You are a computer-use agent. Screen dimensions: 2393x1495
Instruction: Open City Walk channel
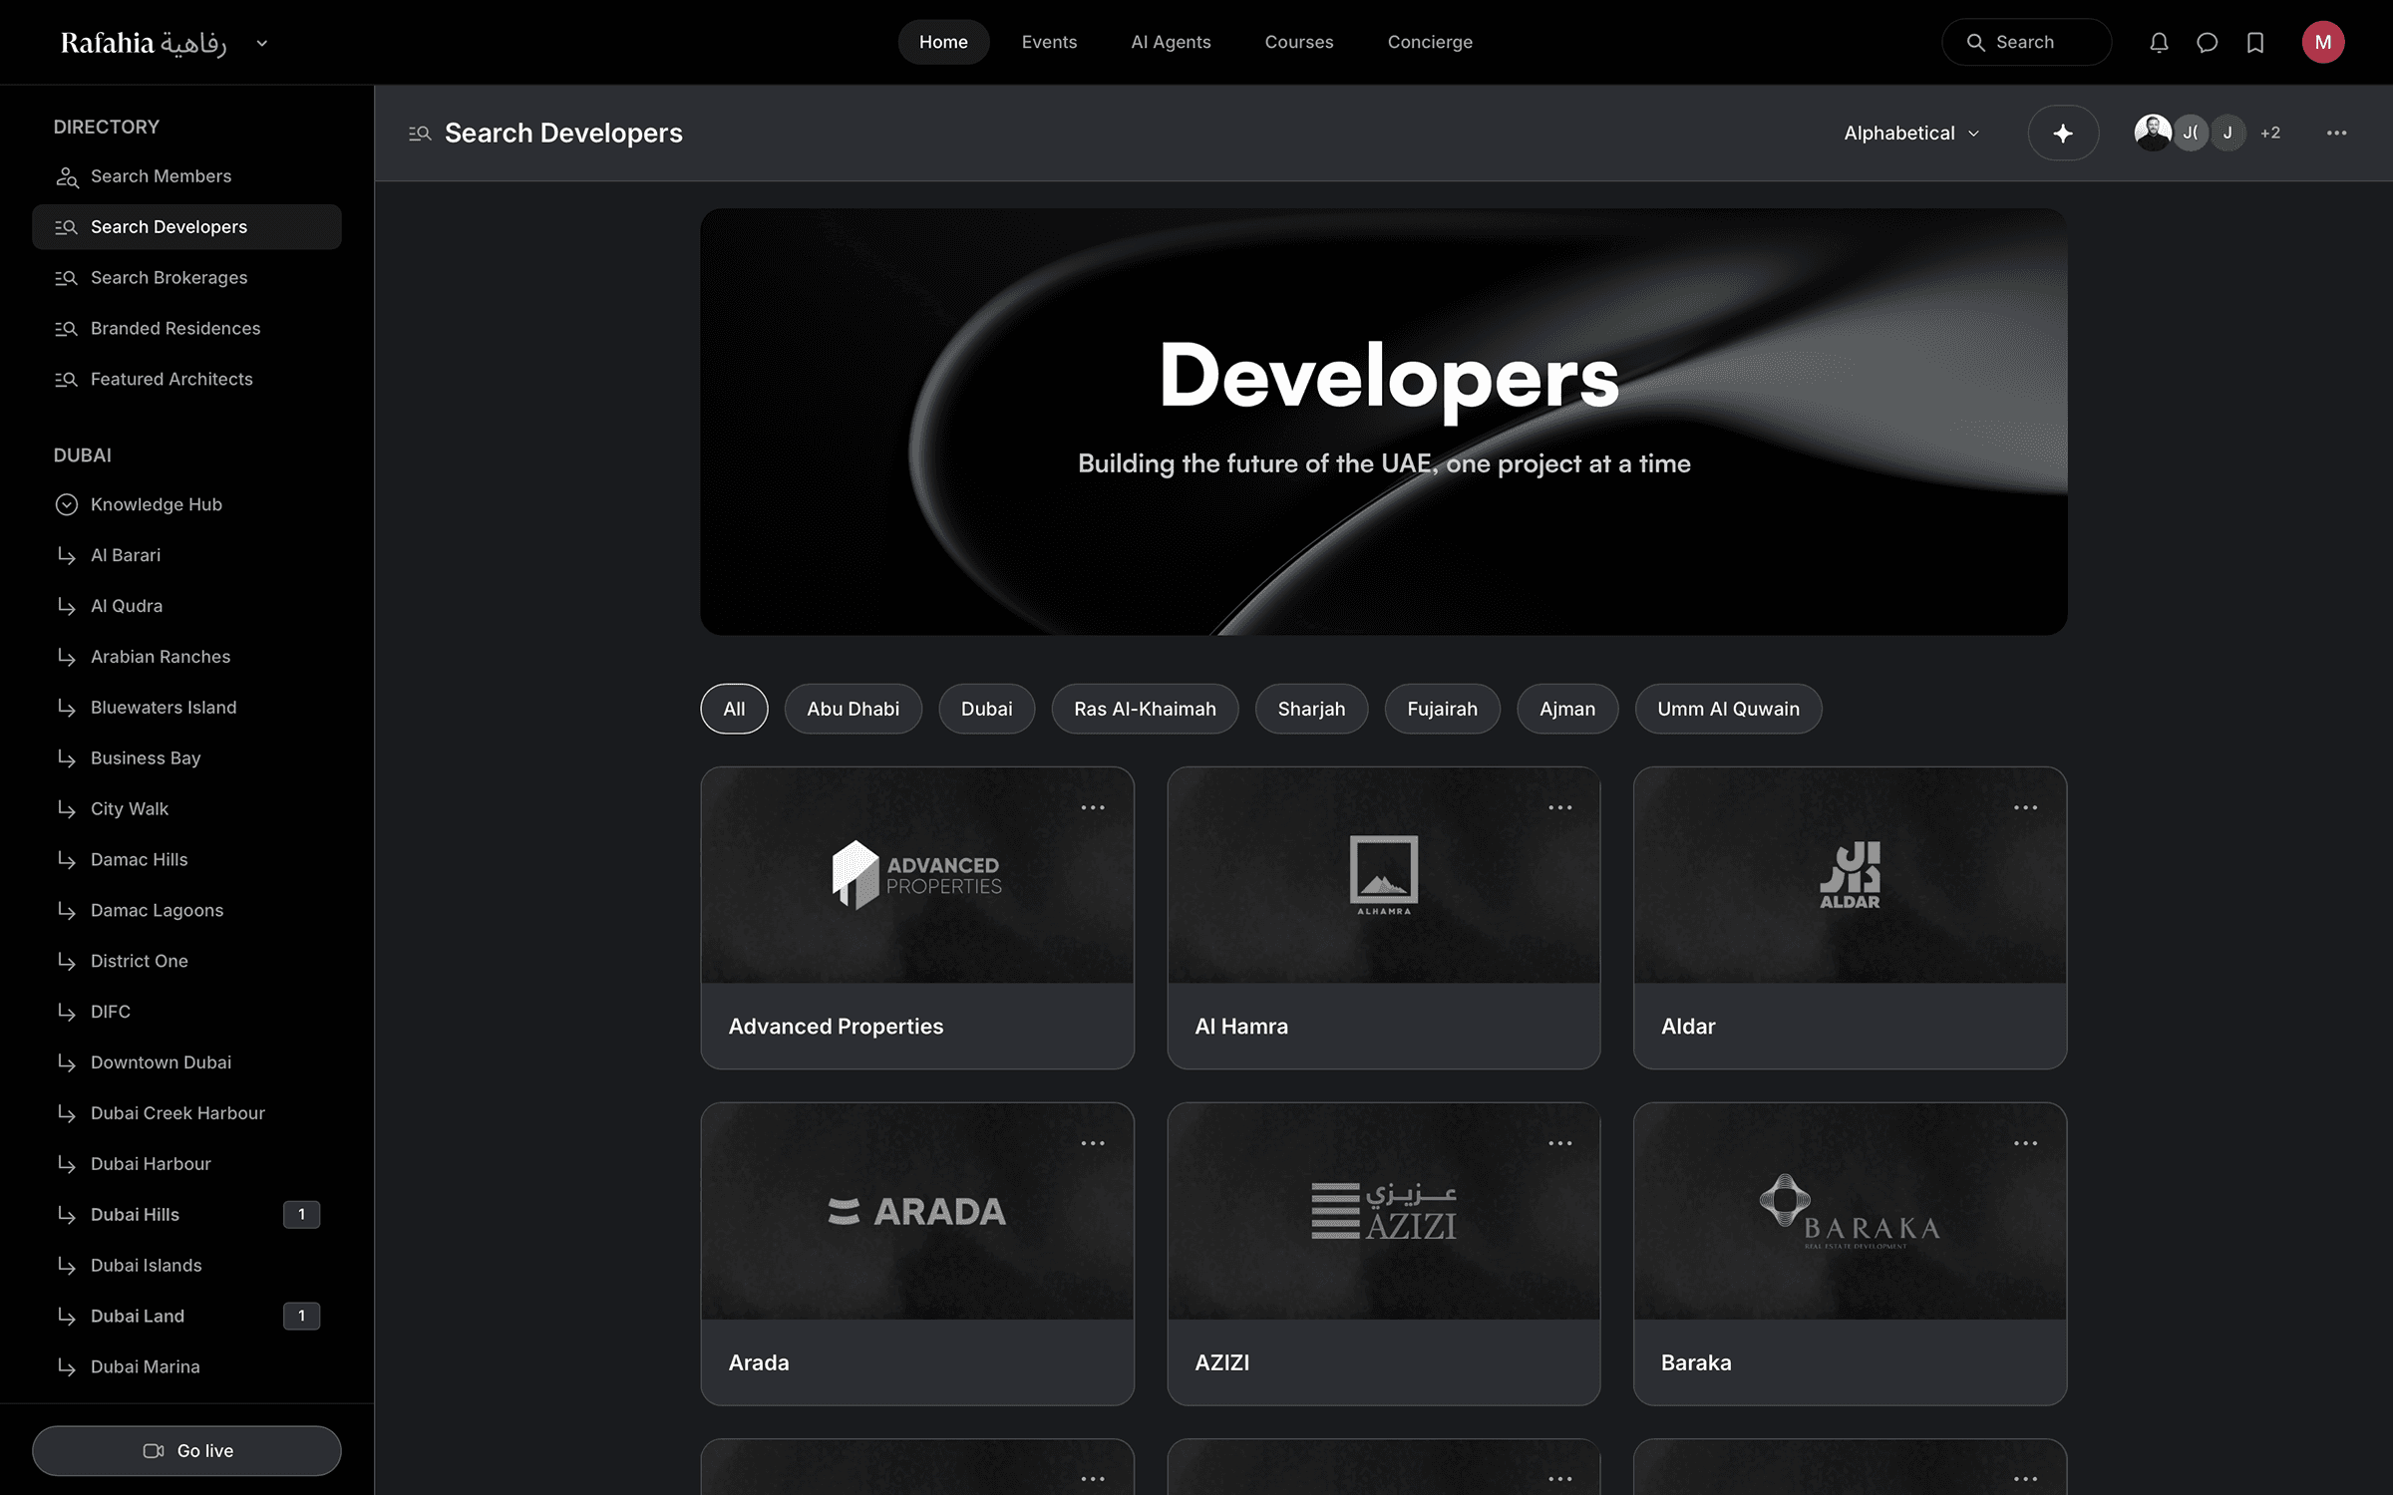pyautogui.click(x=186, y=809)
